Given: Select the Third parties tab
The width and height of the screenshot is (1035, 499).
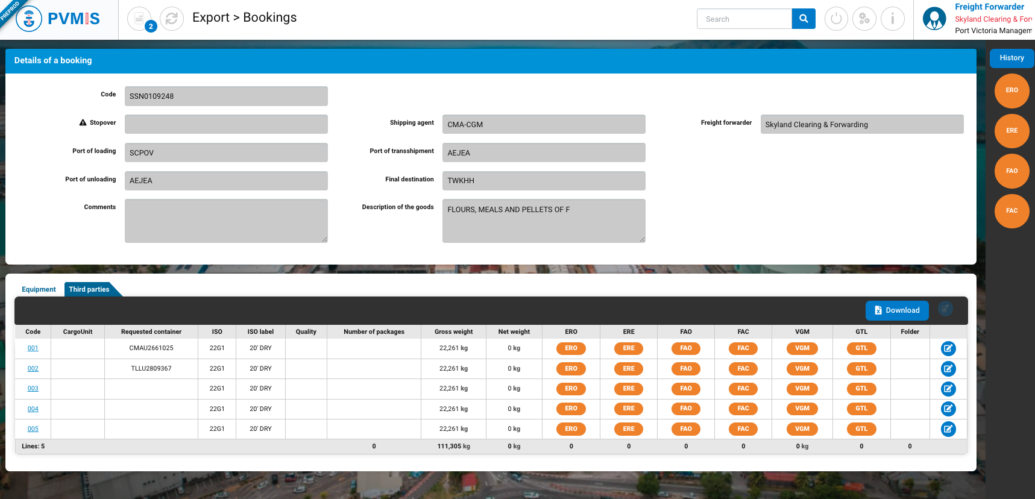Looking at the screenshot, I should [x=89, y=289].
